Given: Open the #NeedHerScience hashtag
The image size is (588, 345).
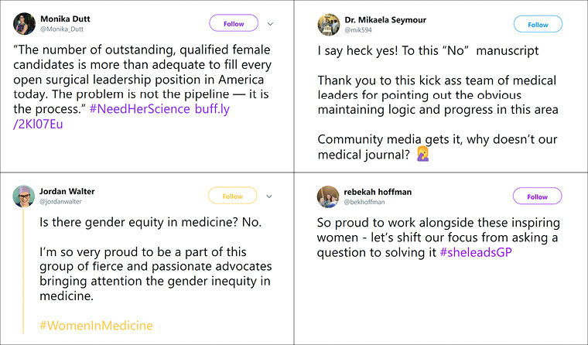Looking at the screenshot, I should [x=139, y=108].
